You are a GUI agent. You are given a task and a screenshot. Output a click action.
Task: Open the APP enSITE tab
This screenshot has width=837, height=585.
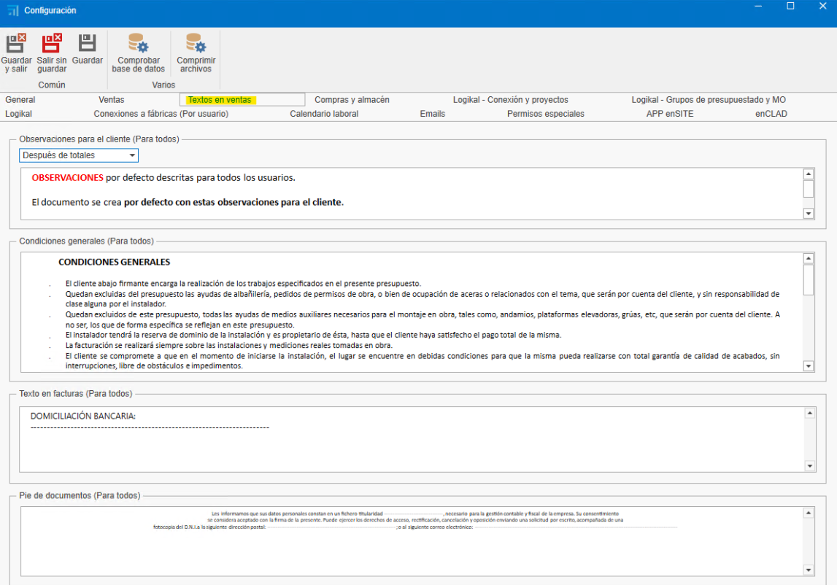[669, 114]
